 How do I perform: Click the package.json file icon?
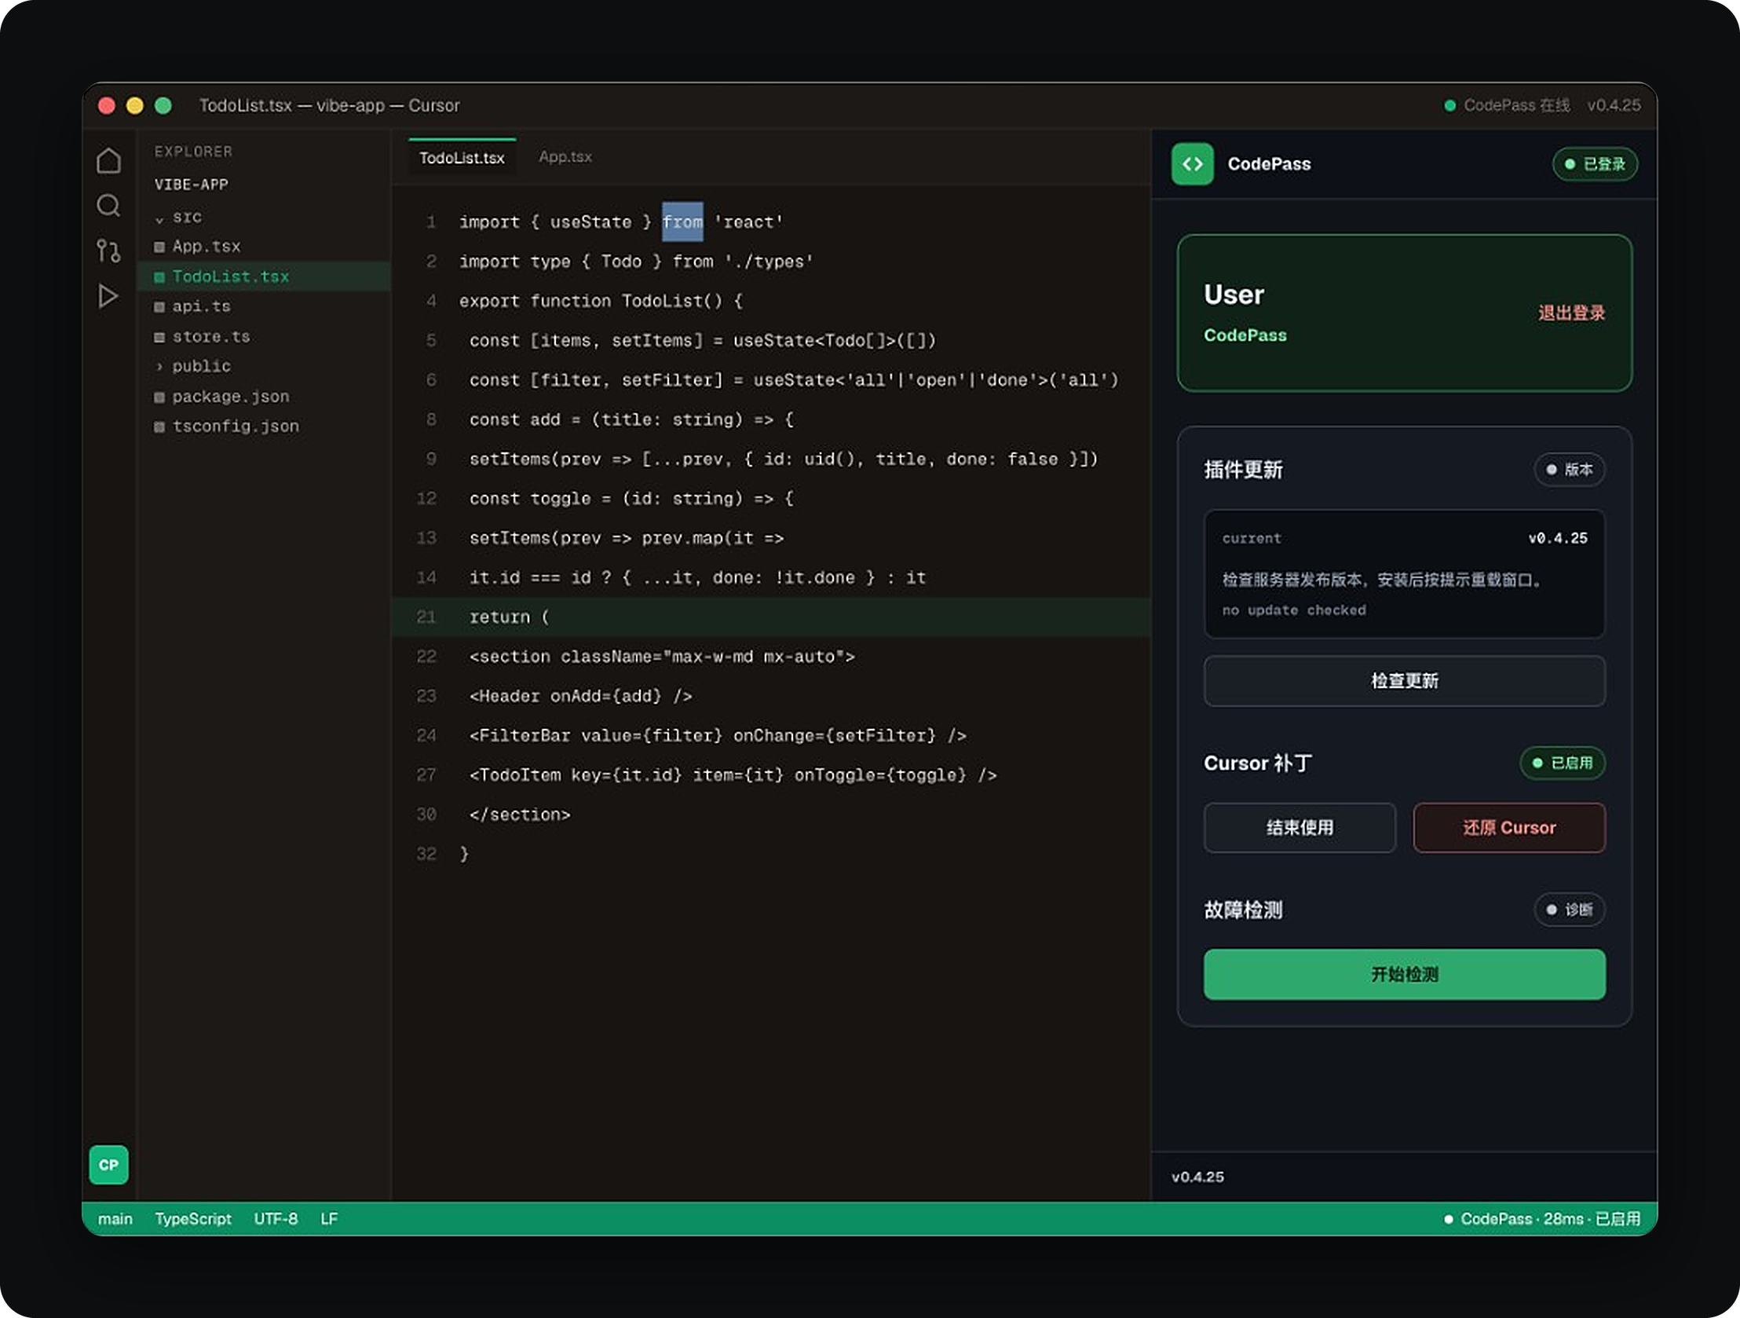(159, 397)
